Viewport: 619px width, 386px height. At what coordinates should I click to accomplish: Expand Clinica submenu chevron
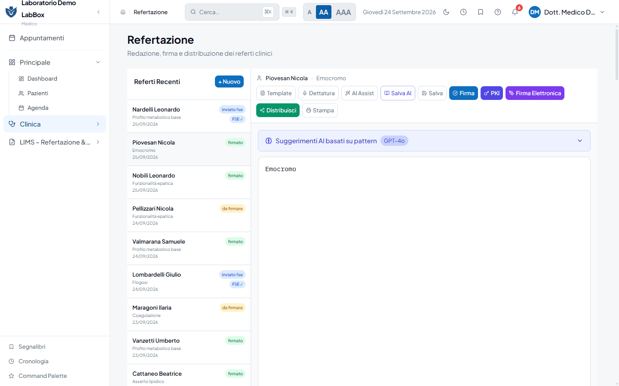(98, 124)
